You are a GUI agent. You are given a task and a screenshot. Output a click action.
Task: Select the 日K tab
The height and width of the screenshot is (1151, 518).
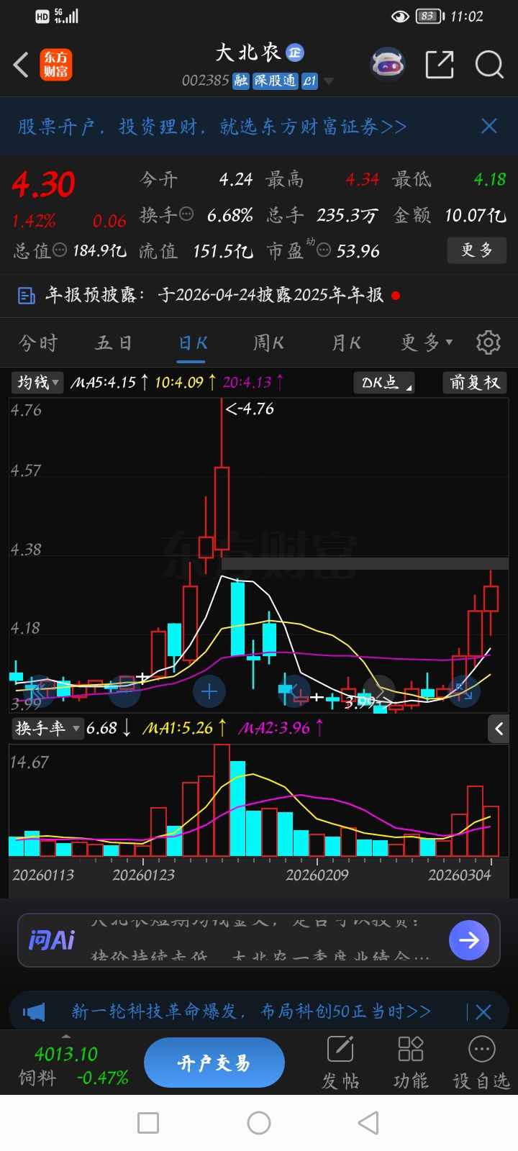tap(193, 342)
